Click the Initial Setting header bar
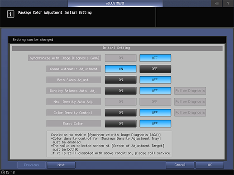This screenshot has height=175, width=234. click(117, 48)
